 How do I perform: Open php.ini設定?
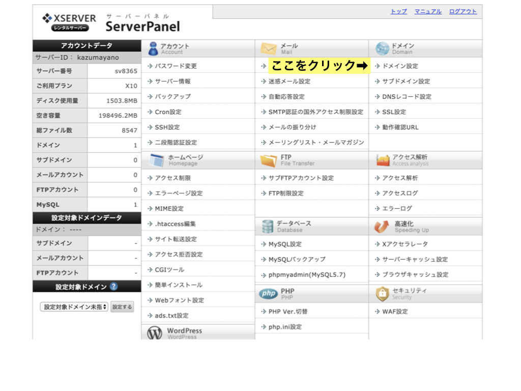point(285,327)
